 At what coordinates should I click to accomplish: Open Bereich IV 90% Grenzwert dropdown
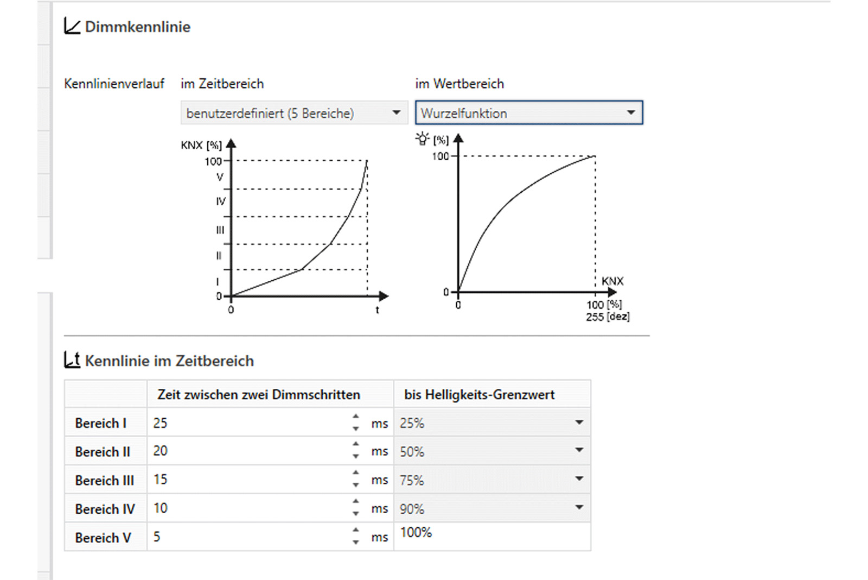click(x=492, y=508)
